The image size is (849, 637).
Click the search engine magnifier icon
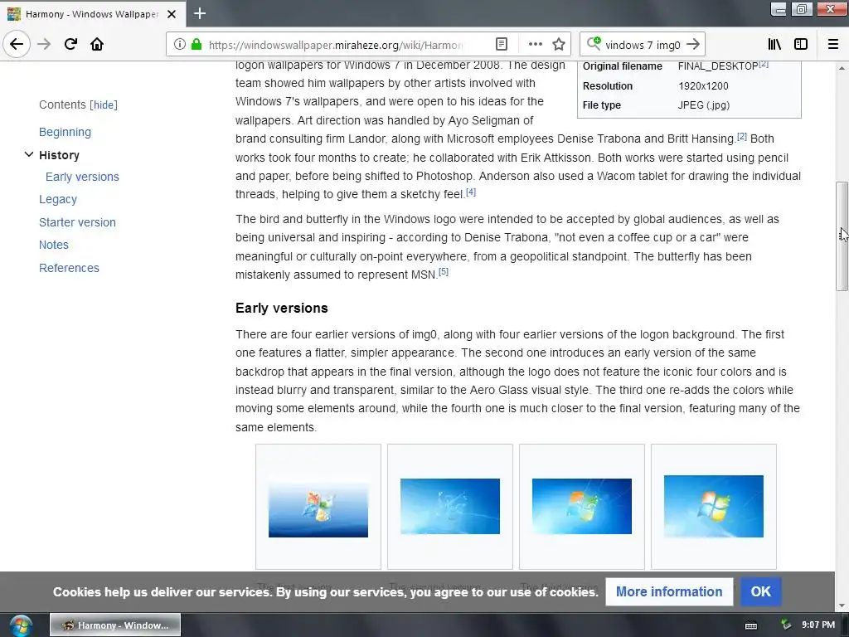point(594,43)
